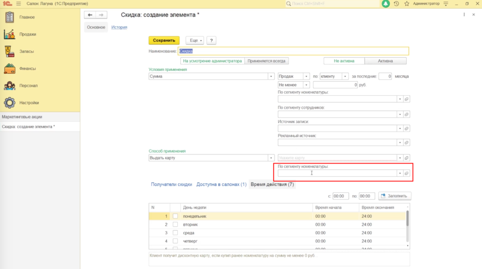Close the Скидка form tab

coord(474,15)
